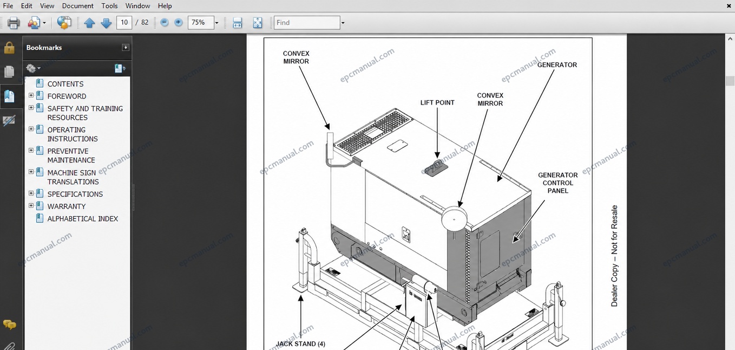This screenshot has height=350, width=735.
Task: Go to previous page with up arrow
Action: pos(89,23)
